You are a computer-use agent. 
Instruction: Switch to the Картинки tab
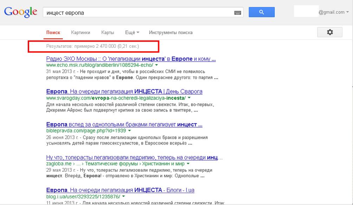(x=80, y=32)
